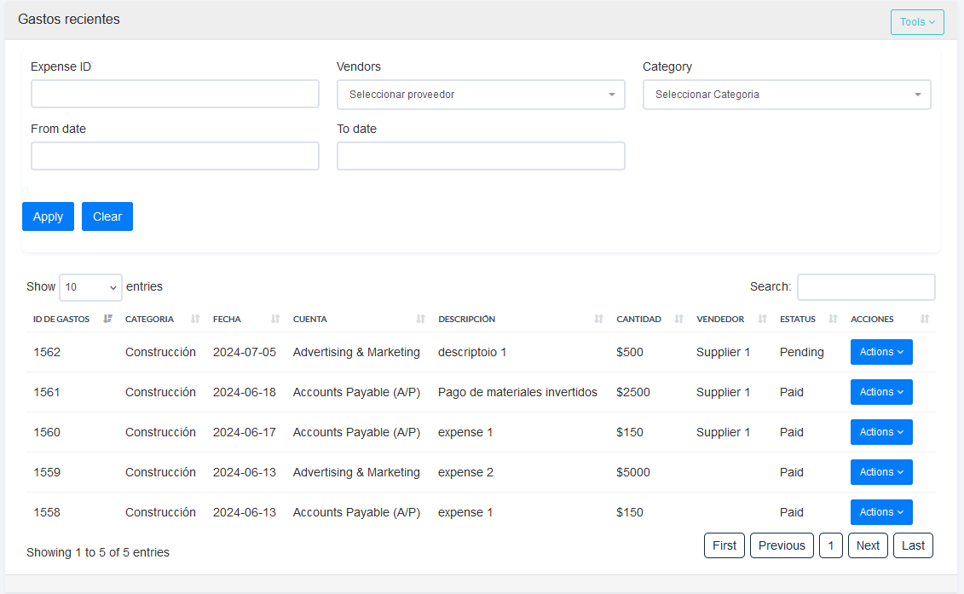
Task: Expand the Seleccionar proveedor dropdown
Action: (481, 95)
